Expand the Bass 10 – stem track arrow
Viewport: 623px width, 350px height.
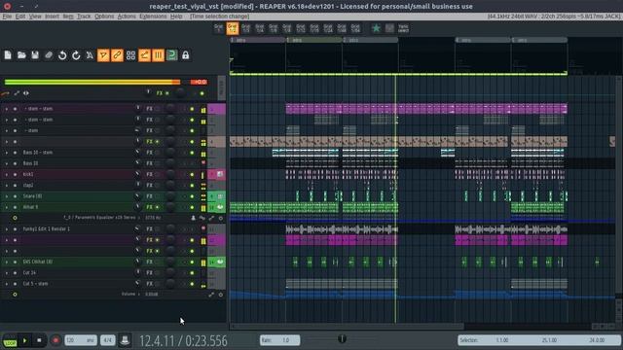[6, 153]
